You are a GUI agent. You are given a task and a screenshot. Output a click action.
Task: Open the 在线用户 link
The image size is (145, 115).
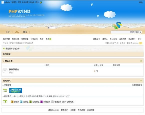[x=7, y=96]
